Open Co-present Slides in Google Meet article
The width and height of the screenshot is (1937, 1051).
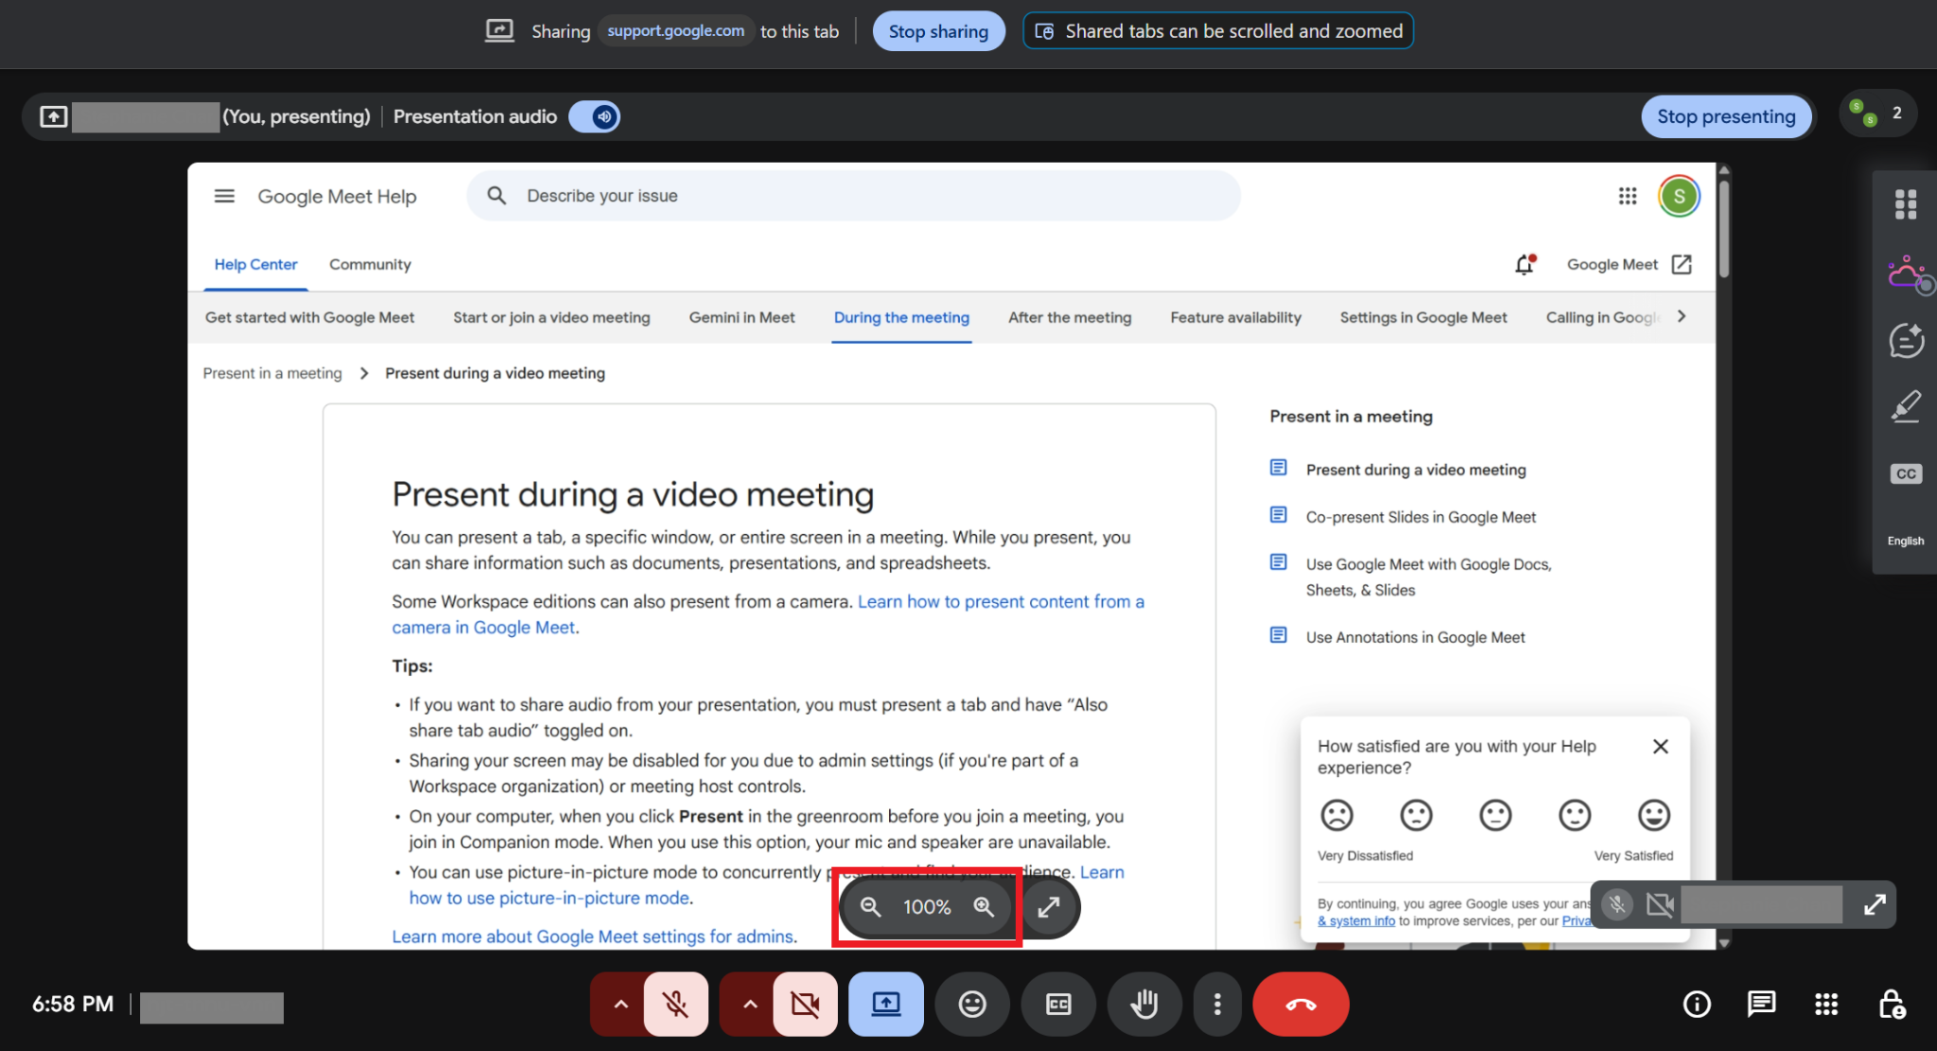(x=1421, y=517)
